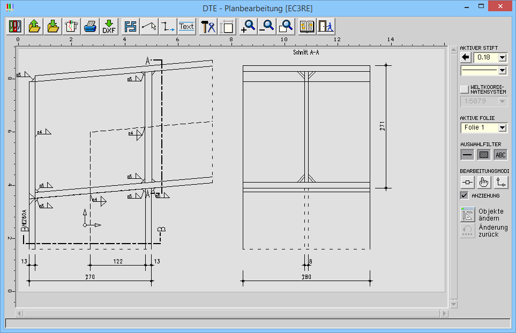This screenshot has width=516, height=333.
Task: Click the hammer and compass tools icon
Action: [x=208, y=26]
